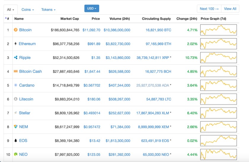Click EOS price $13.42

[x=95, y=141]
